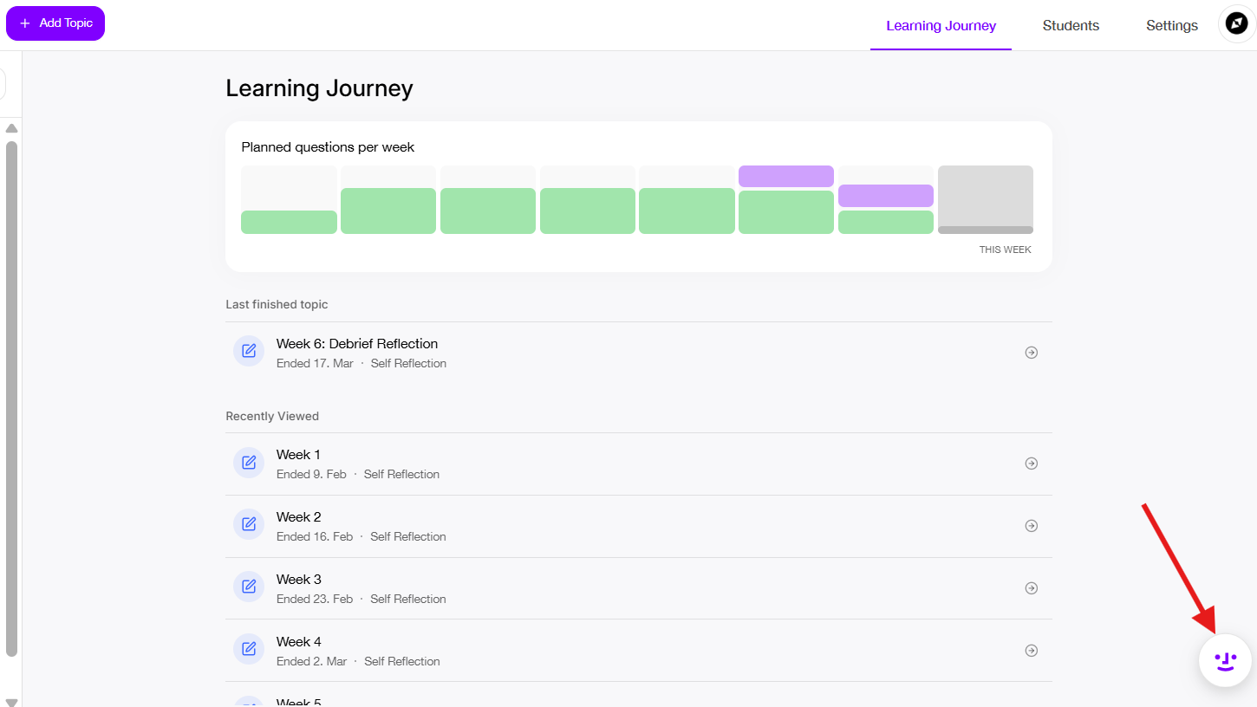This screenshot has width=1257, height=707.
Task: Click the 'Recently Viewed' section label
Action: pyautogui.click(x=272, y=417)
